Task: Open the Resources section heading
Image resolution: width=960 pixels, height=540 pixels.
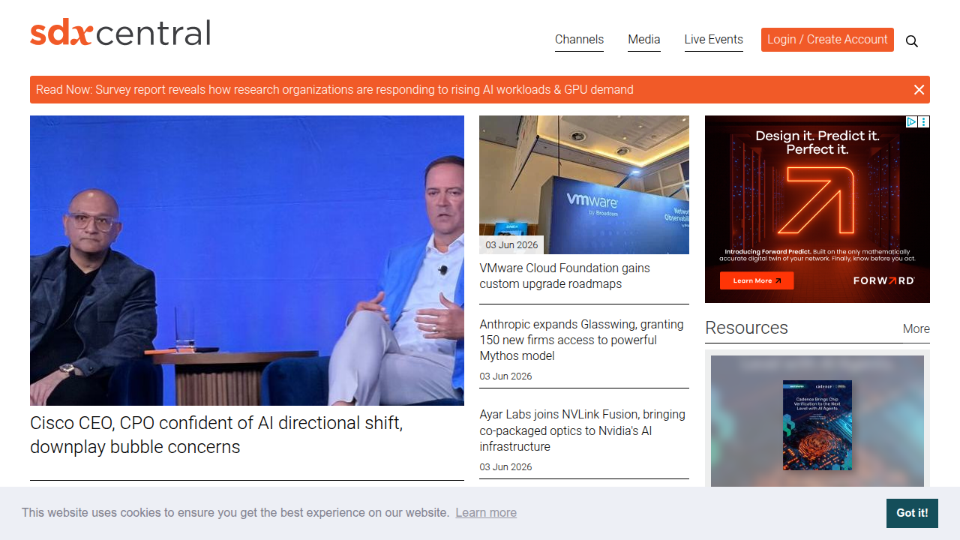Action: [746, 328]
